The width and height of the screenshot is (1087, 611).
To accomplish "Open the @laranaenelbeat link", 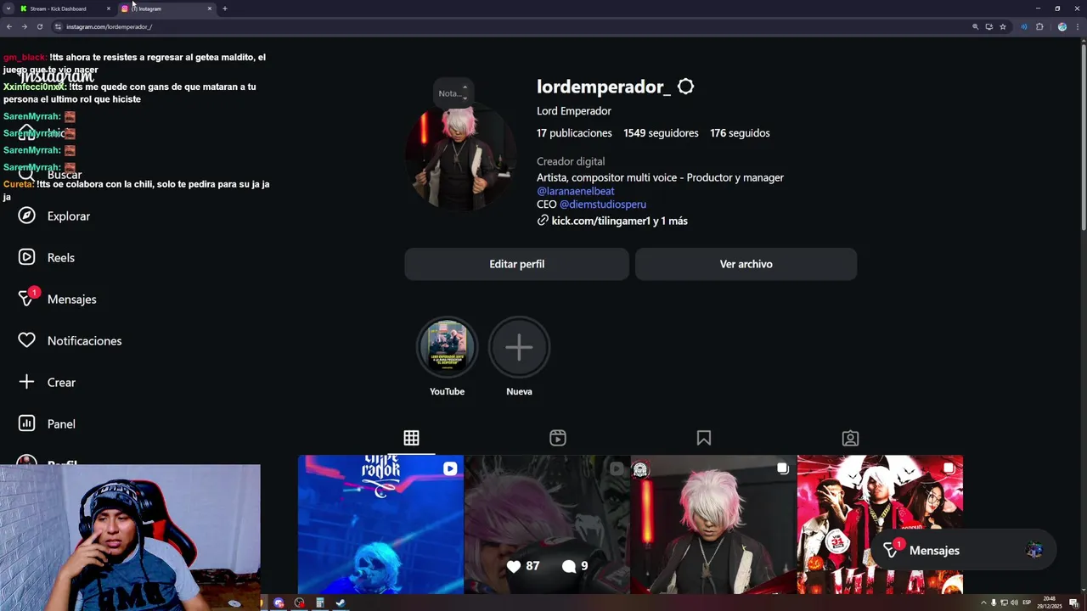I will coord(575,191).
